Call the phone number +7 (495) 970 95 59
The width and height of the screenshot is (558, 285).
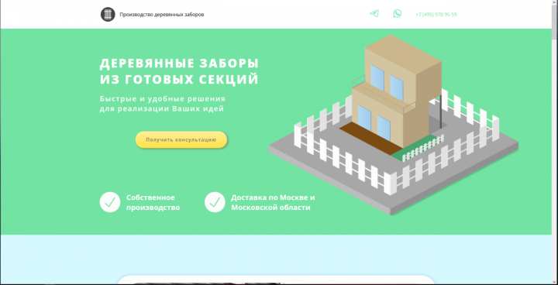pos(436,15)
